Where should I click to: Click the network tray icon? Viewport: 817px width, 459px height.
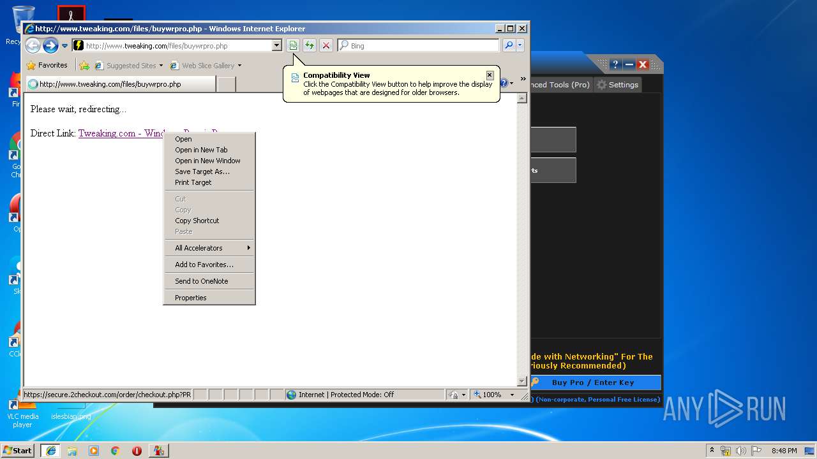726,450
